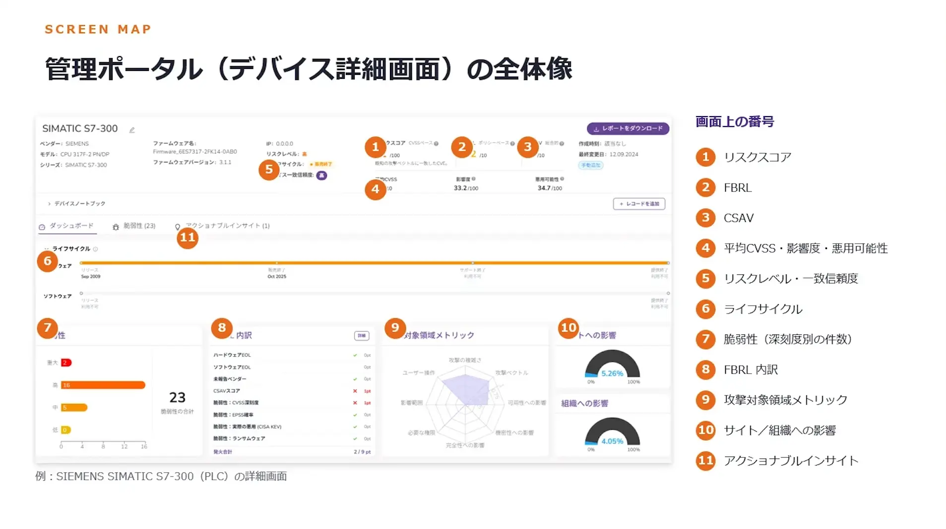The width and height of the screenshot is (946, 529).
Task: Click the レポートをダウンロード button
Action: pyautogui.click(x=628, y=129)
